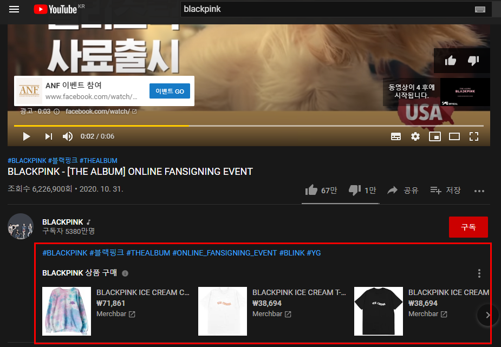
Task: Enable subtitles with the CC toggle
Action: point(395,136)
